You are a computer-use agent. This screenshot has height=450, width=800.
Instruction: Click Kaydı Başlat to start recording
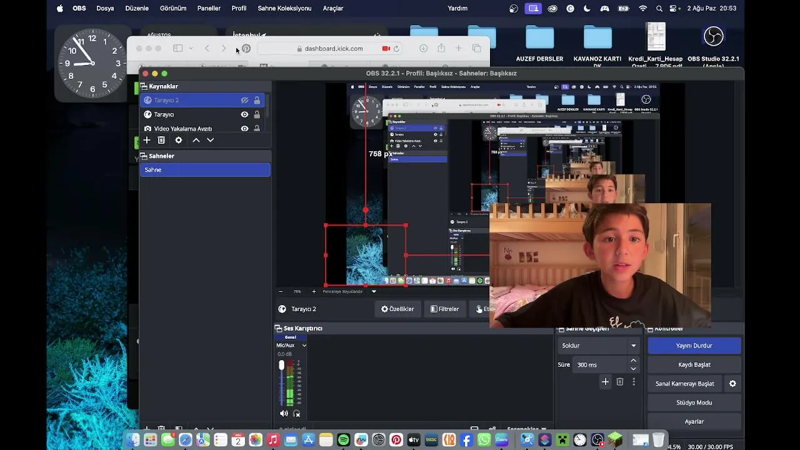pyautogui.click(x=694, y=364)
